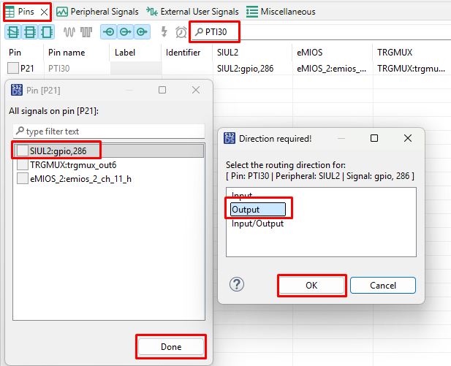451x366 pixels.
Task: Close the Pins tab with its X
Action: (x=44, y=12)
